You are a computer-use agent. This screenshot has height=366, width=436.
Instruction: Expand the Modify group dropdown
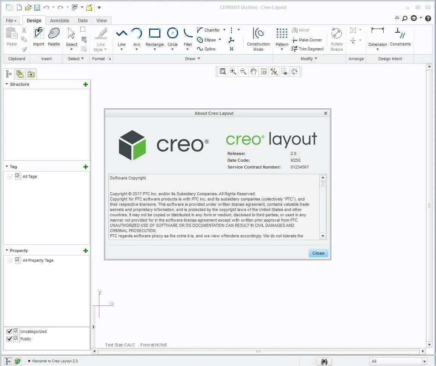[316, 58]
